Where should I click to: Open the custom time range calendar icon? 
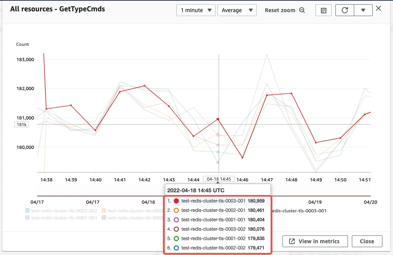pos(324,10)
